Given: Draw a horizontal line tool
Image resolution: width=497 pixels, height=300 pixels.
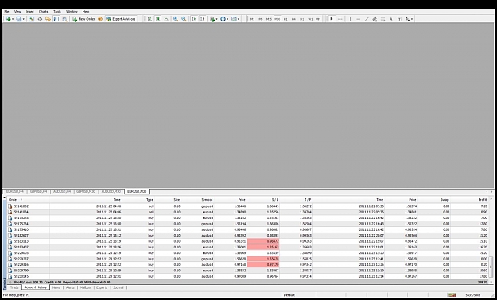Looking at the screenshot, I should click(358, 19).
